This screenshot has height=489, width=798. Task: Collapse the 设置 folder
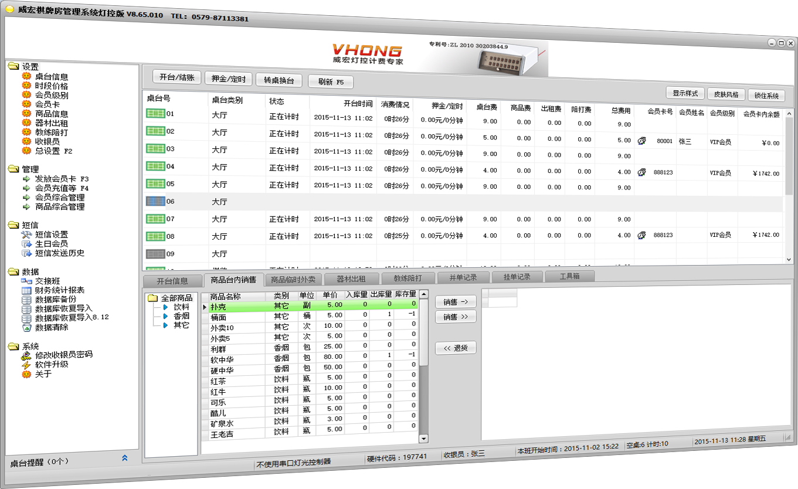coord(13,67)
